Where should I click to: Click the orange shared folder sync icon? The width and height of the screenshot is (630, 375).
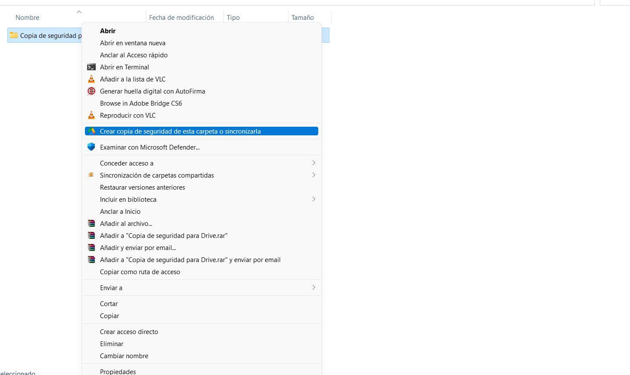(x=91, y=175)
